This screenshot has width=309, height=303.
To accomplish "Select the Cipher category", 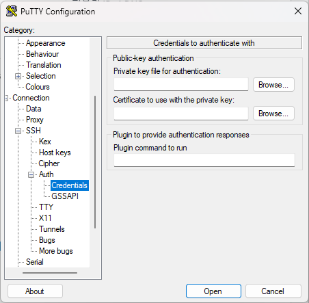I will point(49,163).
